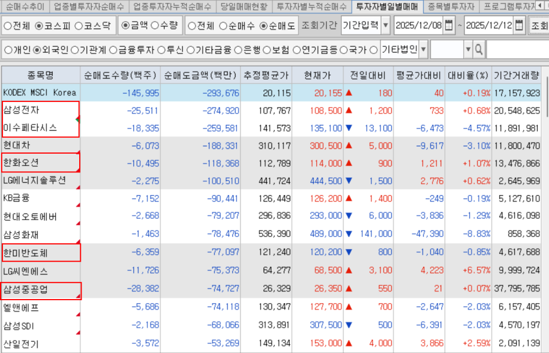Choose the 순매수 radio option

tap(223, 26)
